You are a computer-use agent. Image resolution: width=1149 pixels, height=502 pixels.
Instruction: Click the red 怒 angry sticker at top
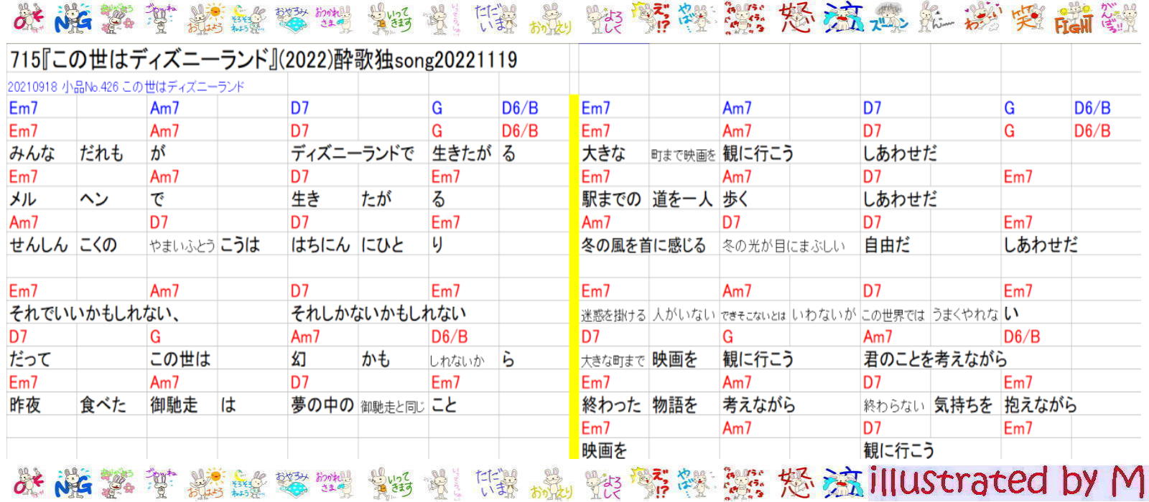[x=796, y=19]
